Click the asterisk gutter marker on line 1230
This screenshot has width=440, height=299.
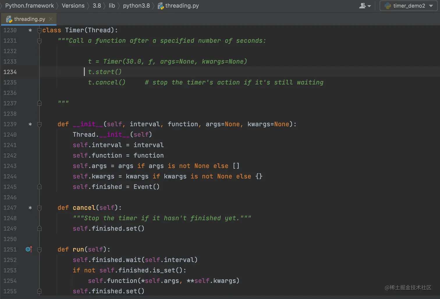click(x=30, y=30)
